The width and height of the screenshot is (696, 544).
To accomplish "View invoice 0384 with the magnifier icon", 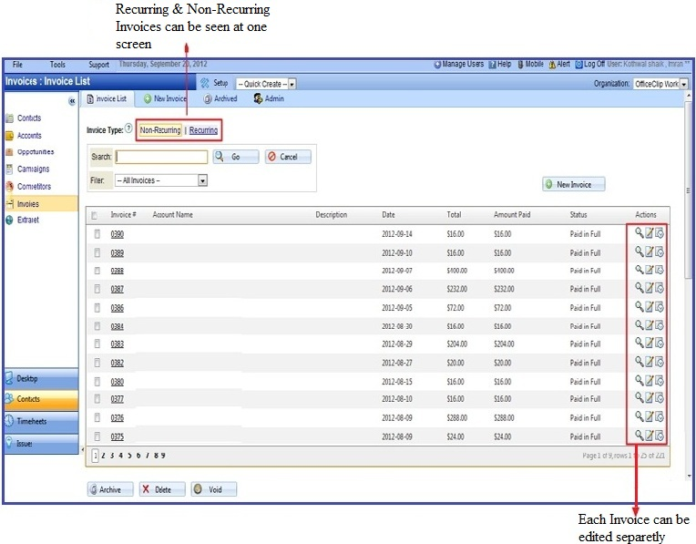I will click(x=639, y=325).
